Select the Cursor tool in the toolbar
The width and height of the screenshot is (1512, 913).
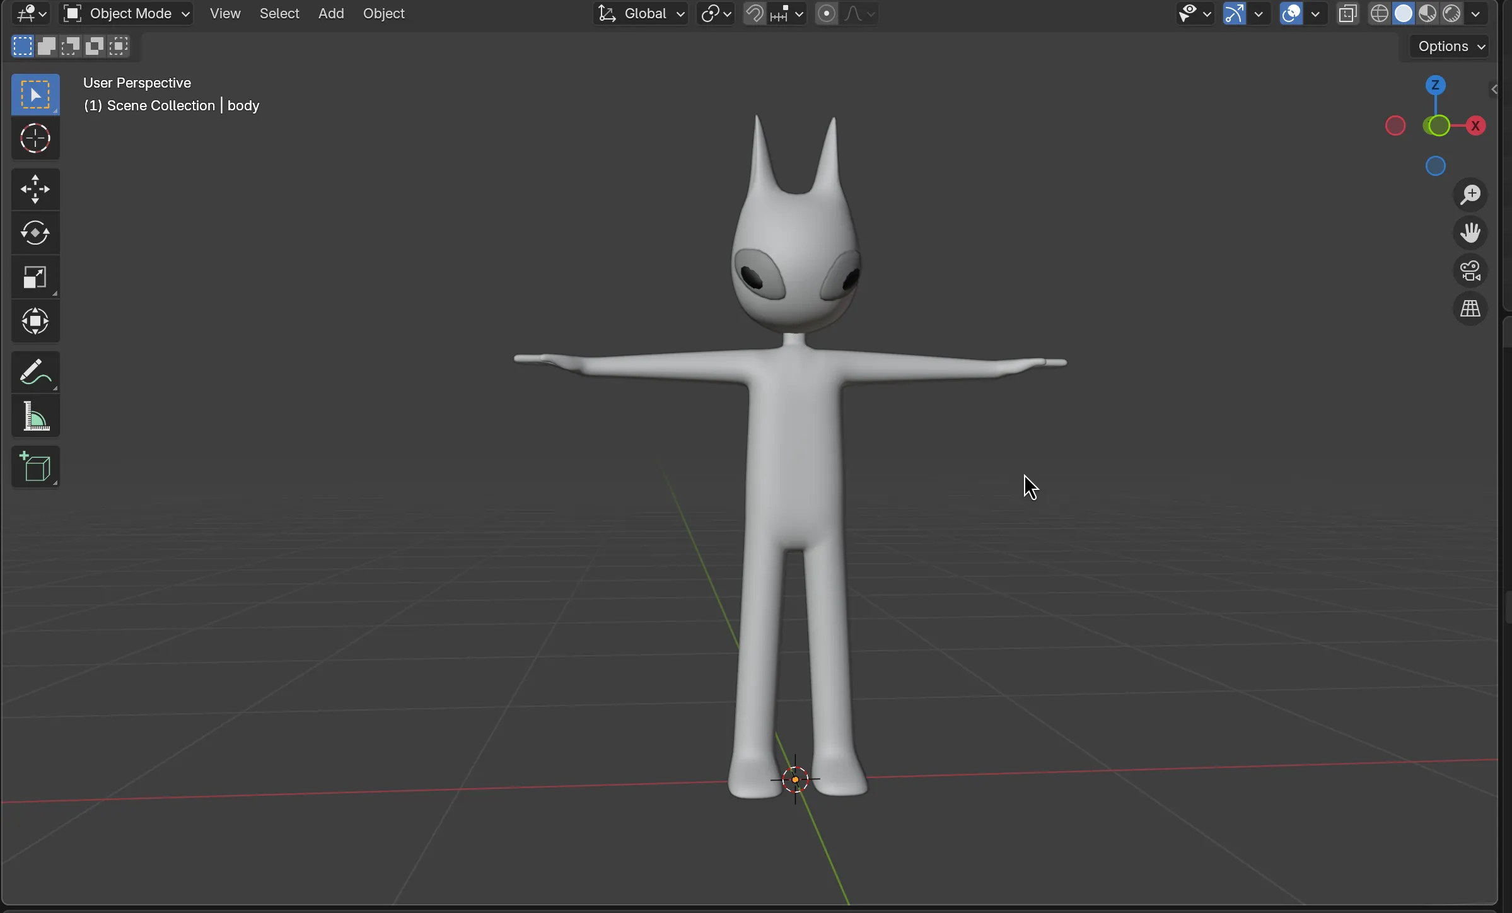pyautogui.click(x=35, y=139)
